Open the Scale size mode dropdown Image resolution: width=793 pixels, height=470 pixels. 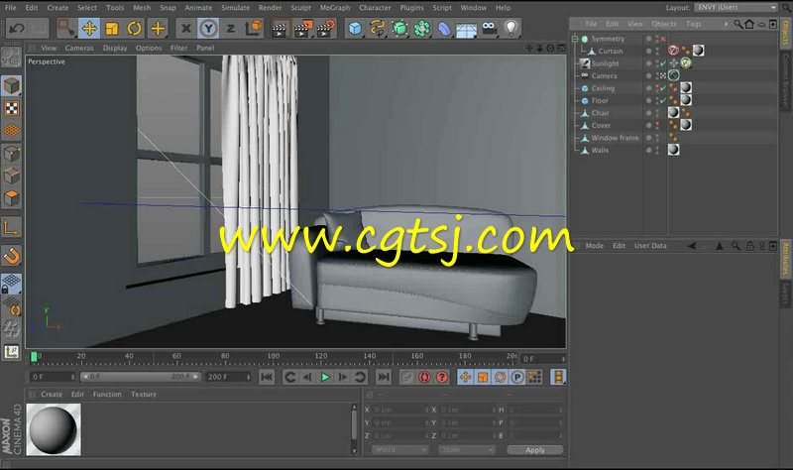466,450
